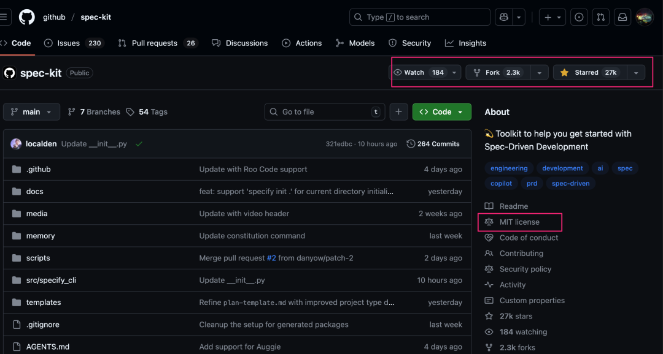The image size is (663, 354).
Task: Open the Watch notifications dropdown arrow
Action: pos(454,72)
